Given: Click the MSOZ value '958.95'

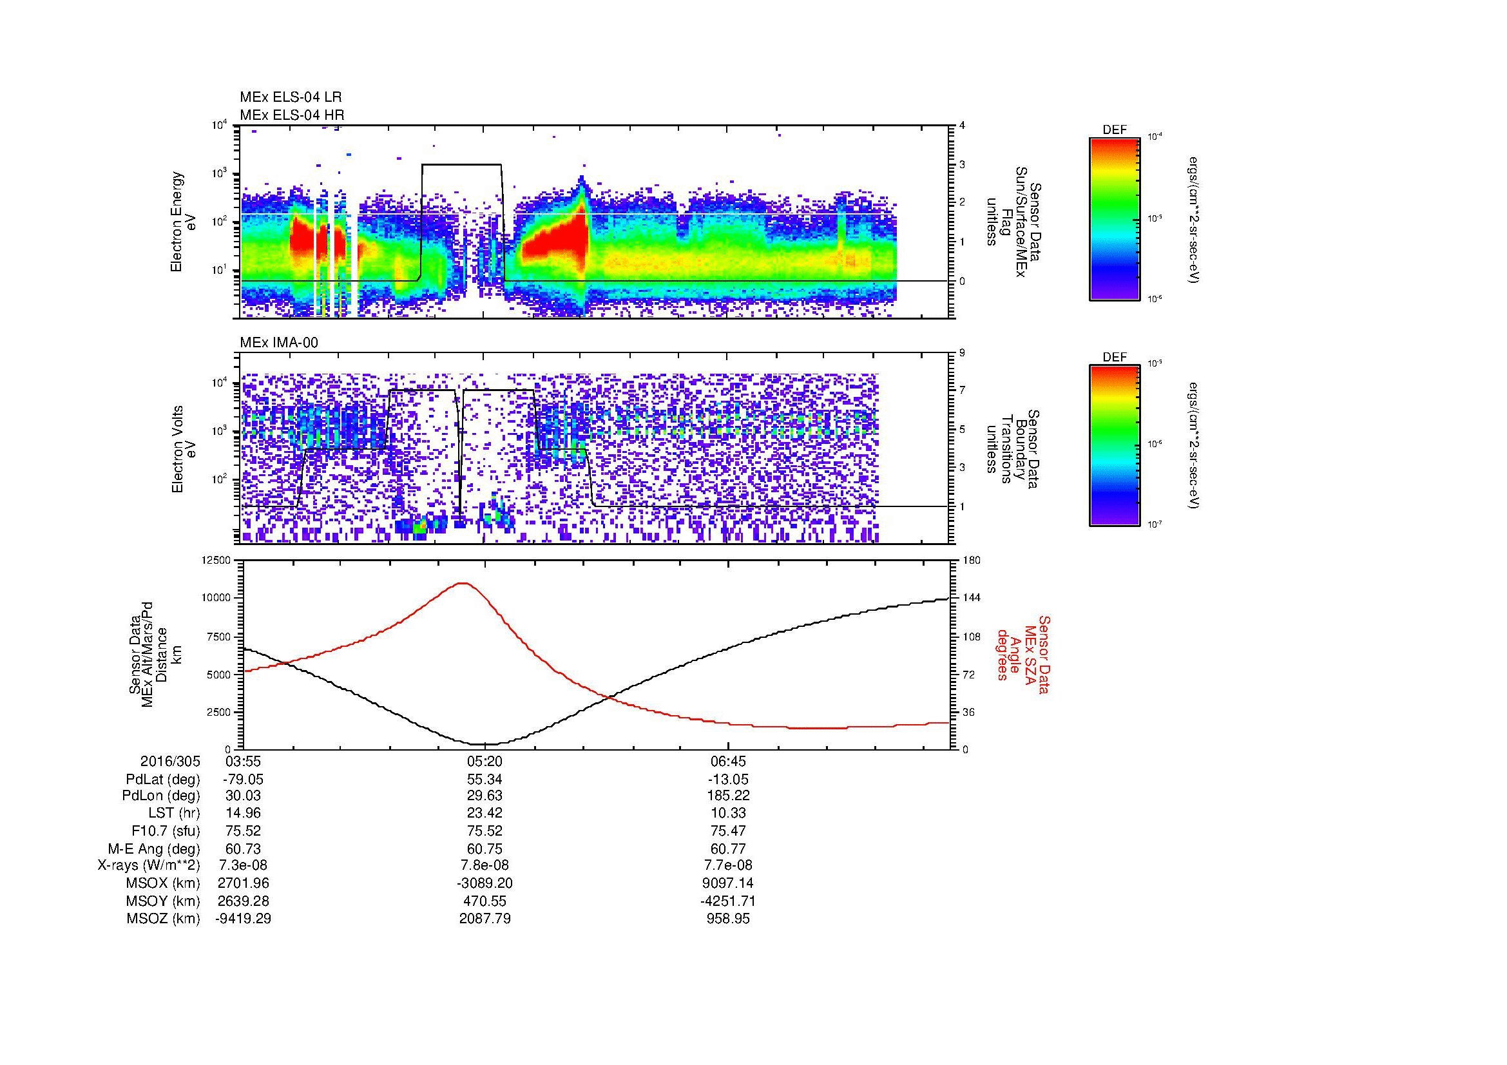Looking at the screenshot, I should pyautogui.click(x=728, y=919).
